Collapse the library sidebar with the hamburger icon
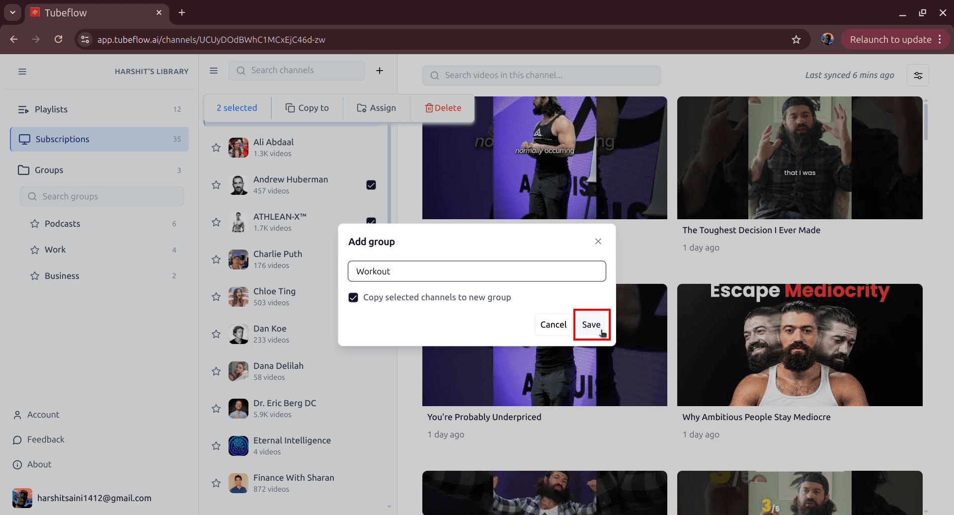This screenshot has height=515, width=954. pyautogui.click(x=22, y=71)
